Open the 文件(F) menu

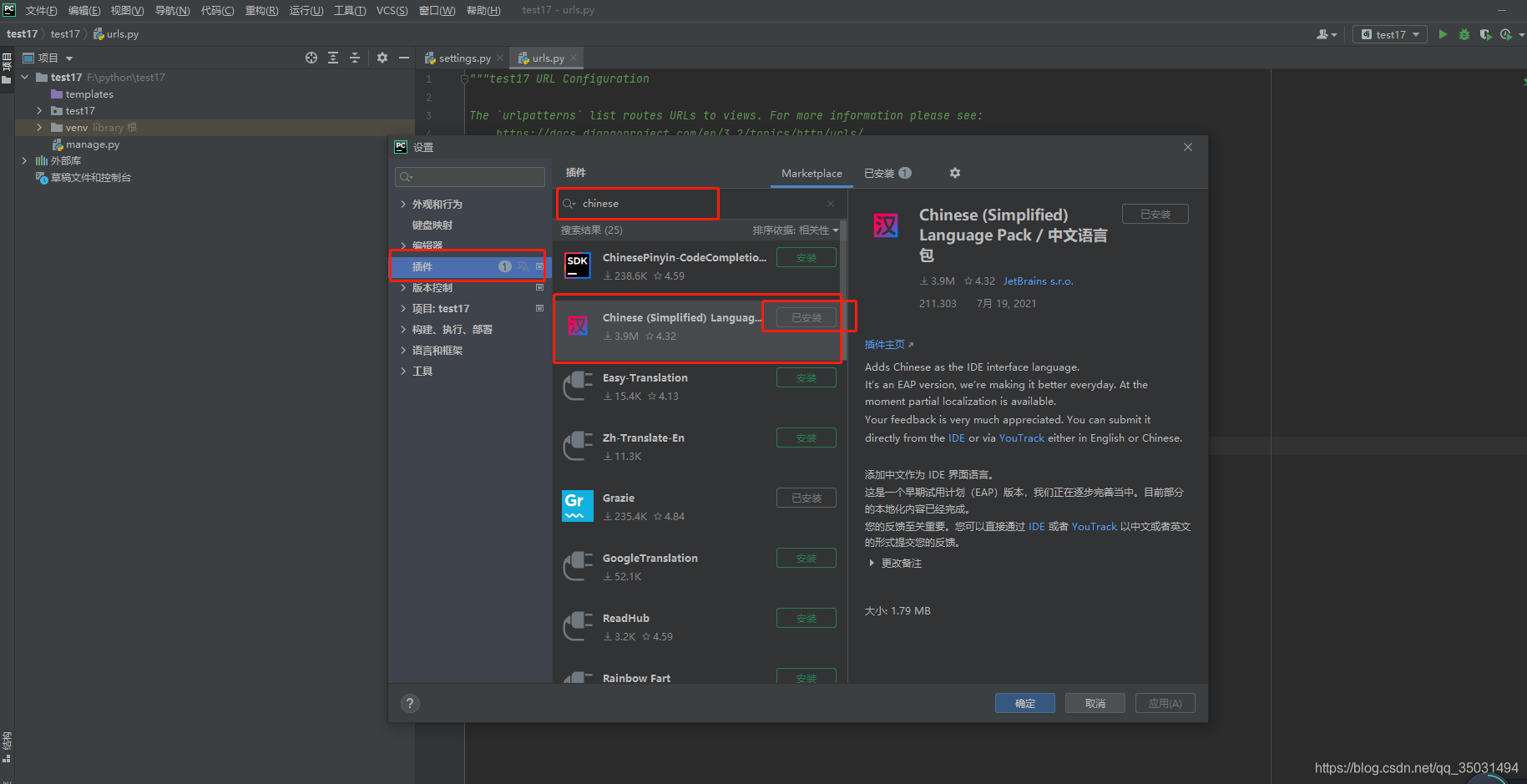41,10
